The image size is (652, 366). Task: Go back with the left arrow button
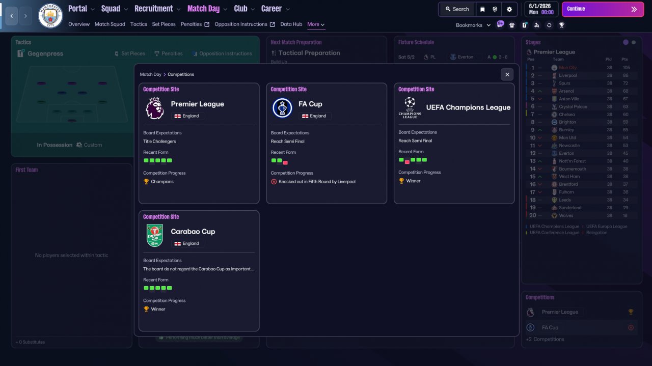point(12,16)
